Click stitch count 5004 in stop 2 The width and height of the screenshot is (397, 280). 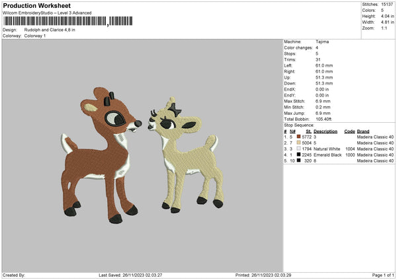(307, 143)
